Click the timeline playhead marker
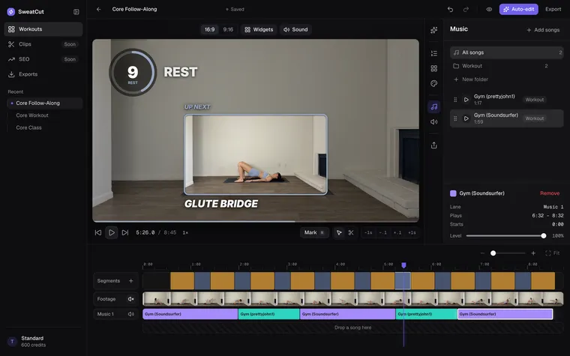The height and width of the screenshot is (356, 570). click(x=403, y=265)
